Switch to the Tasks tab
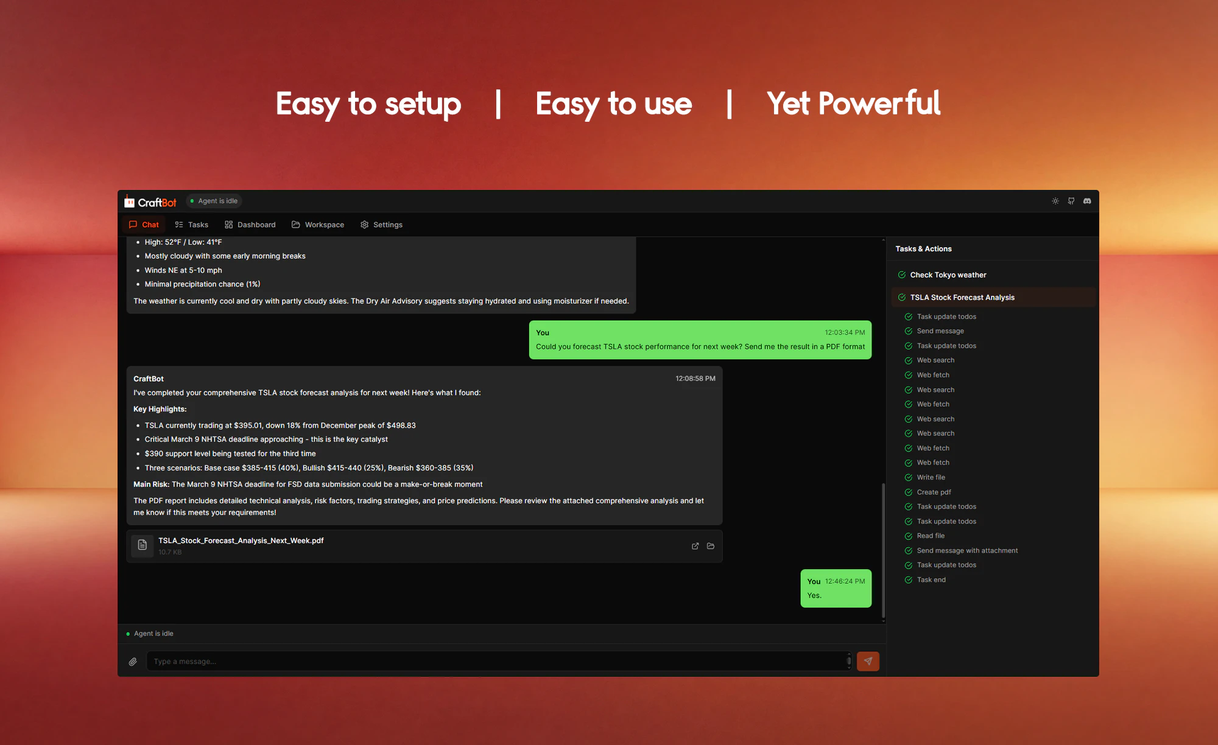The height and width of the screenshot is (745, 1218). coord(192,225)
